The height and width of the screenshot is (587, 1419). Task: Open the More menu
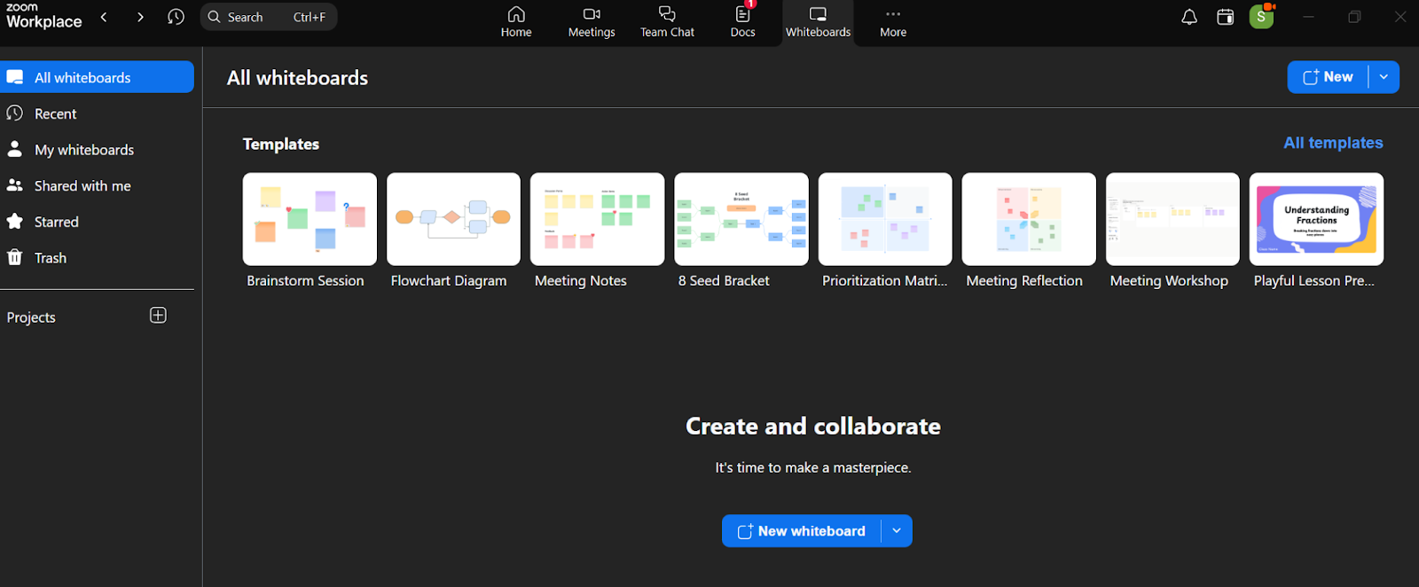point(893,22)
